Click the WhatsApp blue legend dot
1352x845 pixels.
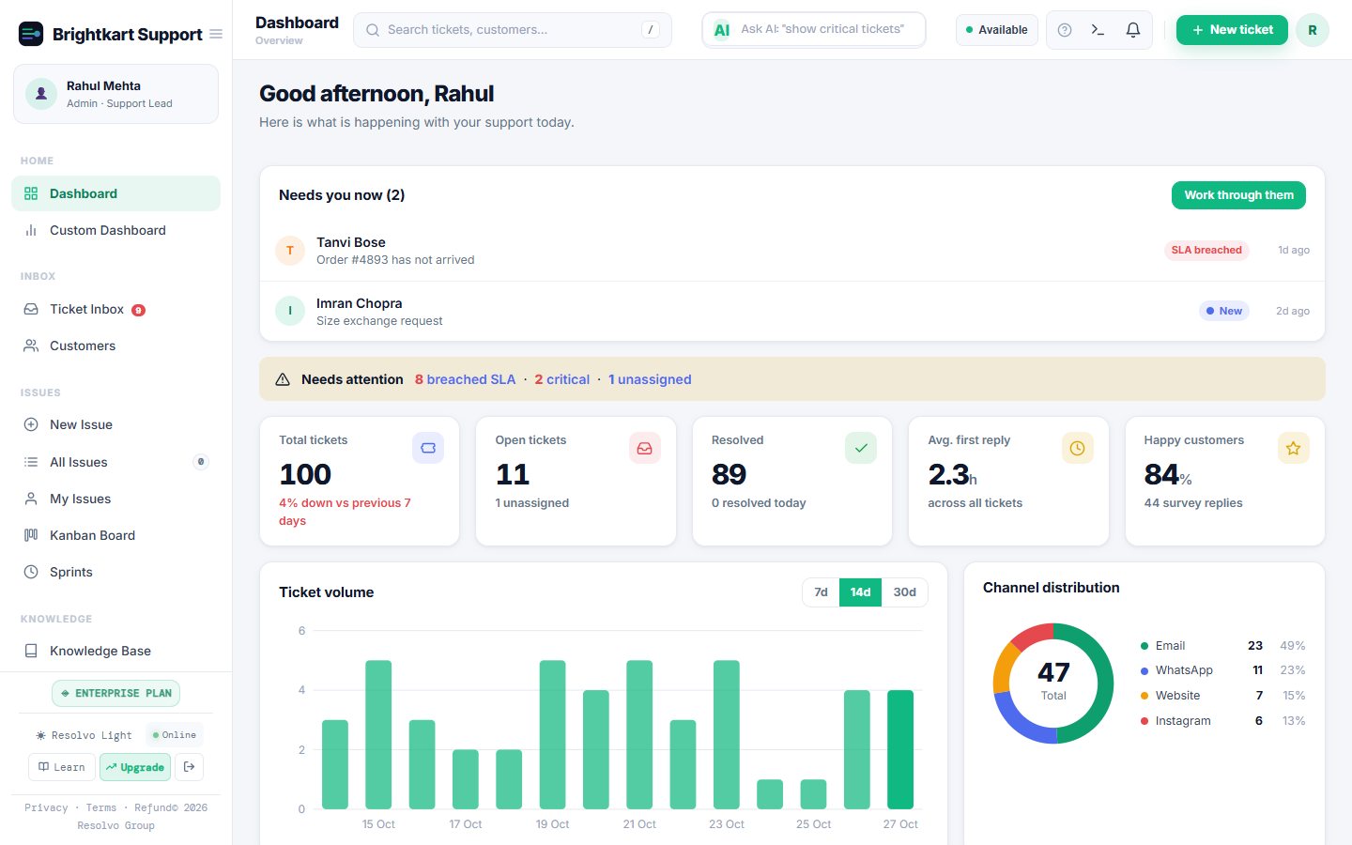point(1145,670)
